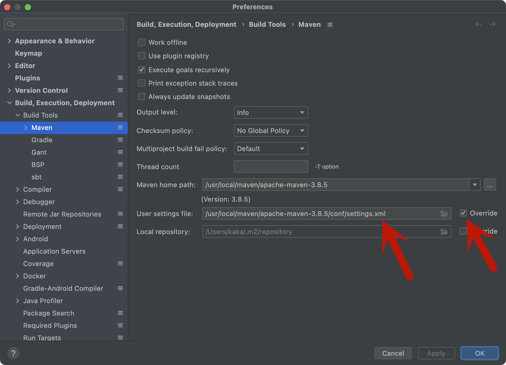The image size is (506, 365).
Task: Click the OK button
Action: tap(479, 353)
